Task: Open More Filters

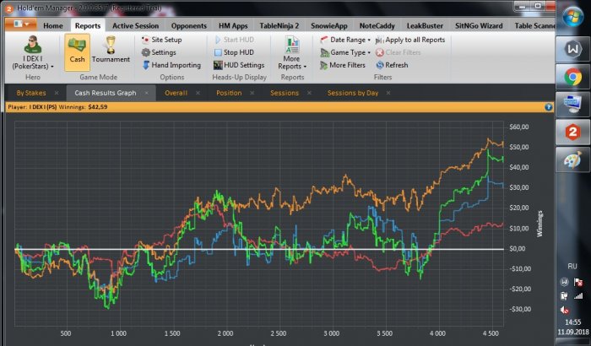Action: pyautogui.click(x=343, y=65)
